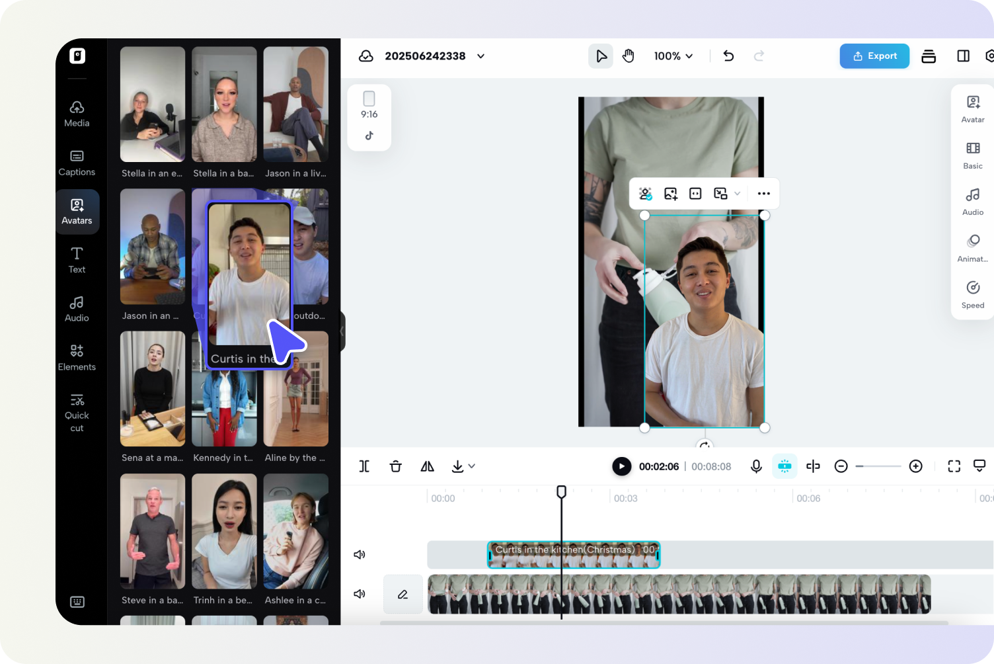
Task: Delete the selected clip with the trash icon
Action: tap(395, 466)
